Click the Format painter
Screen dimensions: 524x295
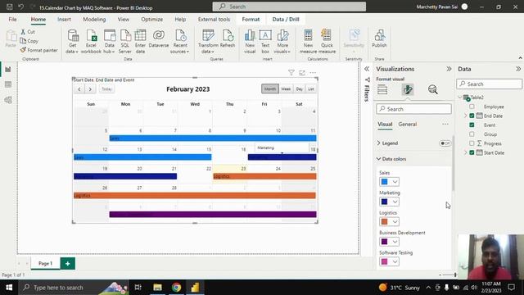(38, 50)
